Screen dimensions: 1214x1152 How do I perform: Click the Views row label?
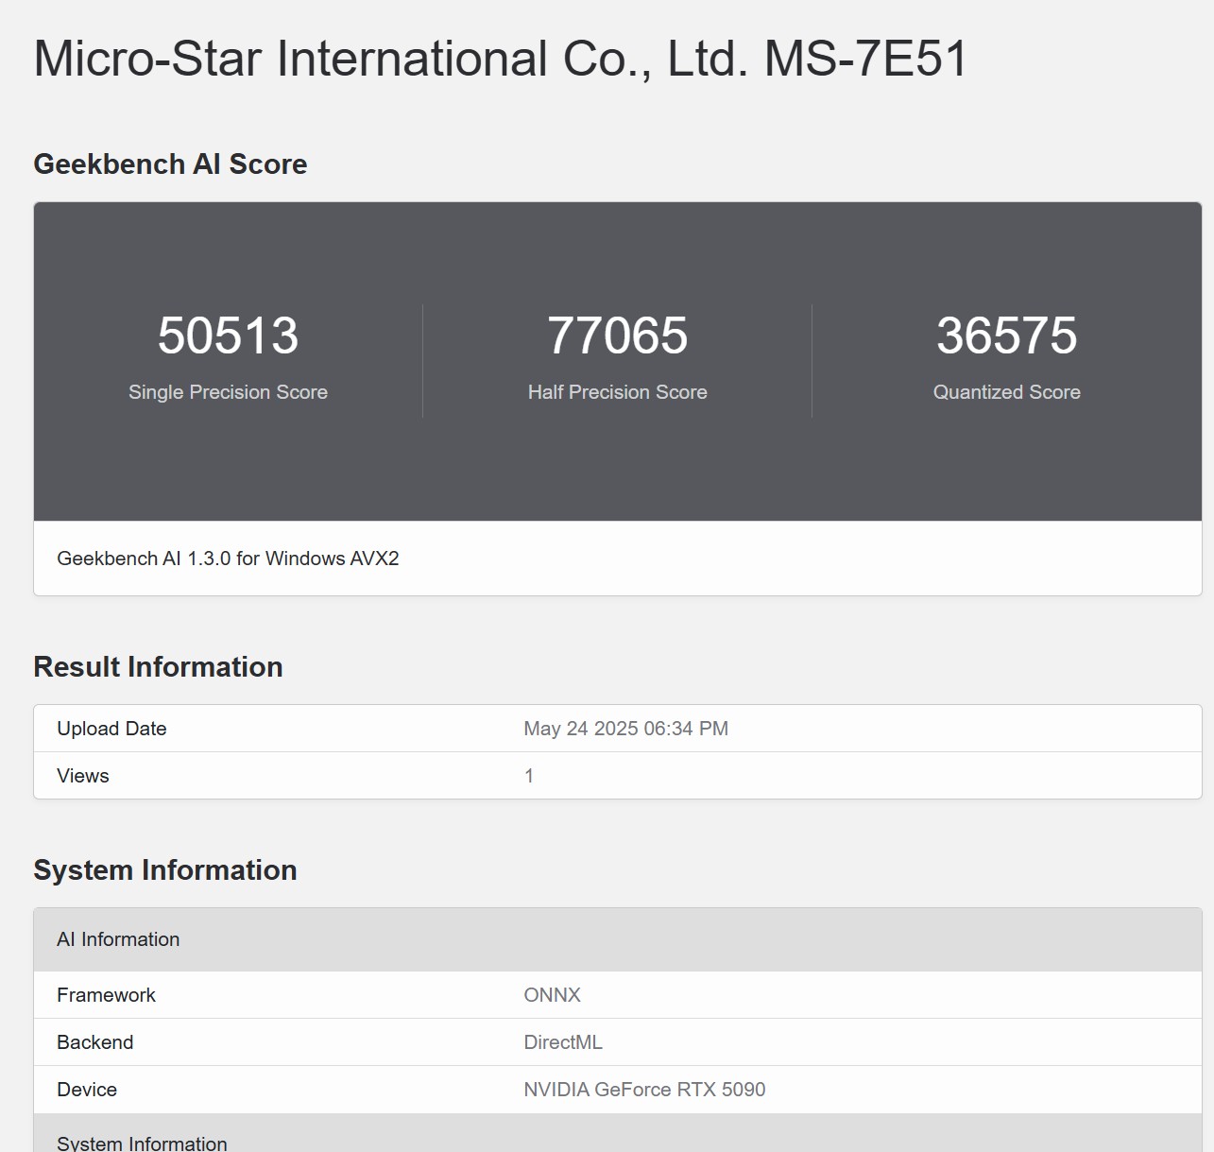tap(83, 776)
